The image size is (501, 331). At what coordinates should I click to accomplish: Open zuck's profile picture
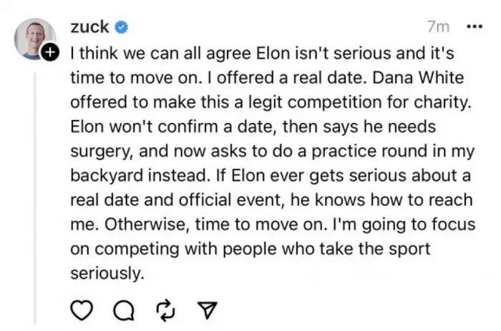[x=34, y=37]
